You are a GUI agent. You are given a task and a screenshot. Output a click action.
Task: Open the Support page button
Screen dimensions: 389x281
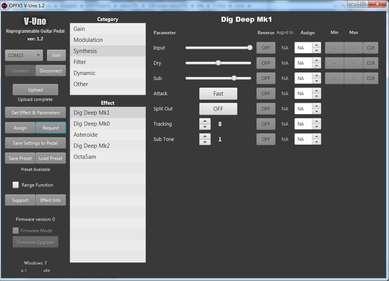(20, 200)
